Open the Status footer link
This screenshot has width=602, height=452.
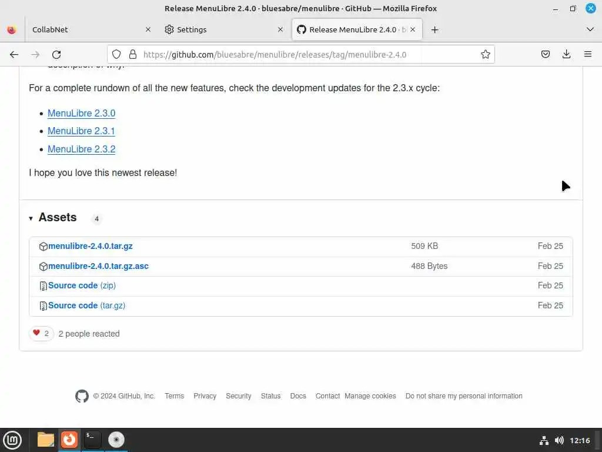(x=270, y=396)
